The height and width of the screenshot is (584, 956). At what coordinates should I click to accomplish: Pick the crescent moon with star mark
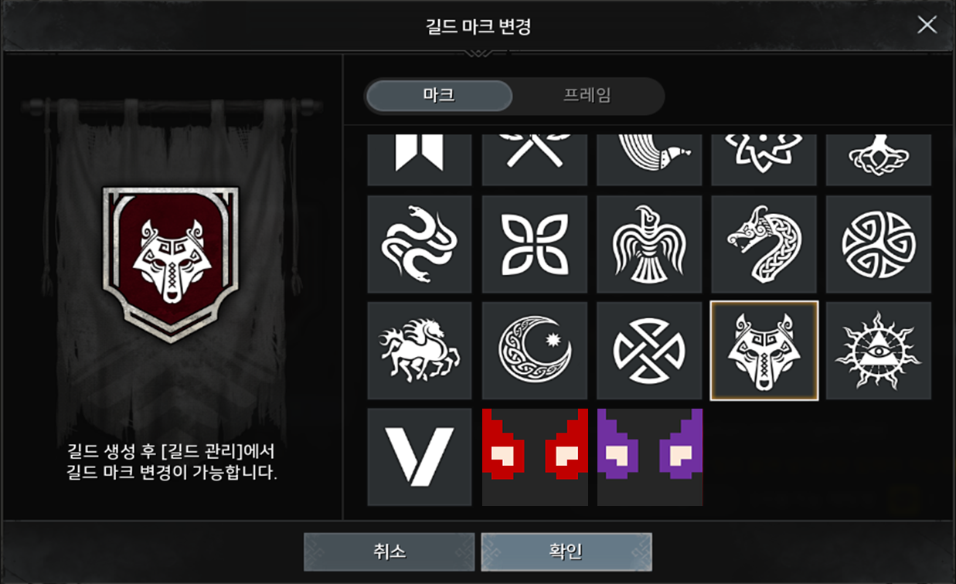click(x=535, y=351)
